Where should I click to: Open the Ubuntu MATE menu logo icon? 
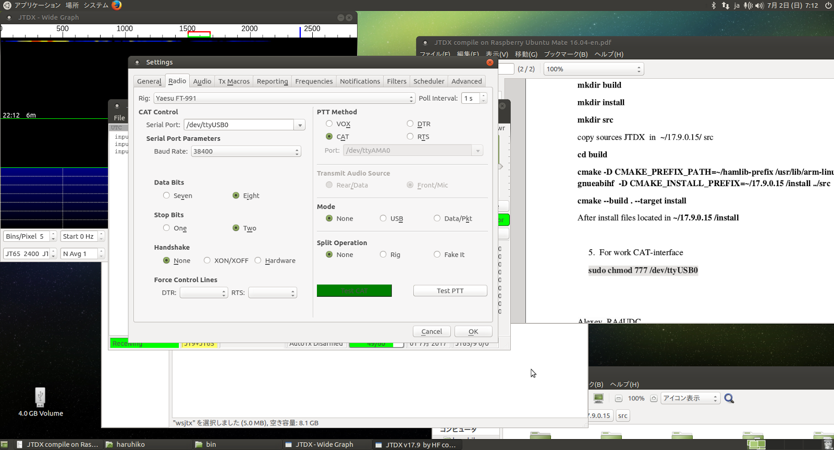tap(7, 5)
